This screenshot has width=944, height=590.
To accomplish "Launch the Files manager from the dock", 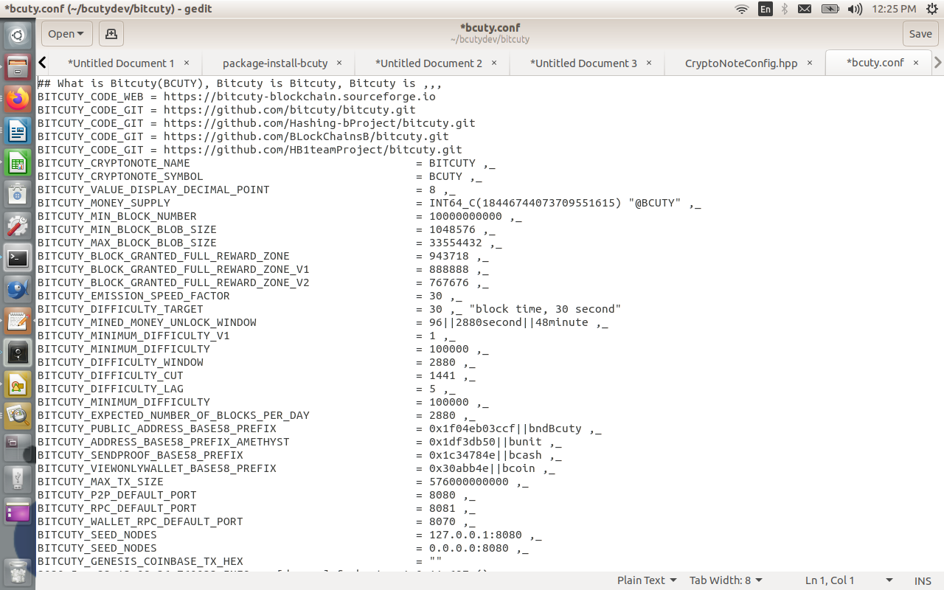I will point(18,66).
